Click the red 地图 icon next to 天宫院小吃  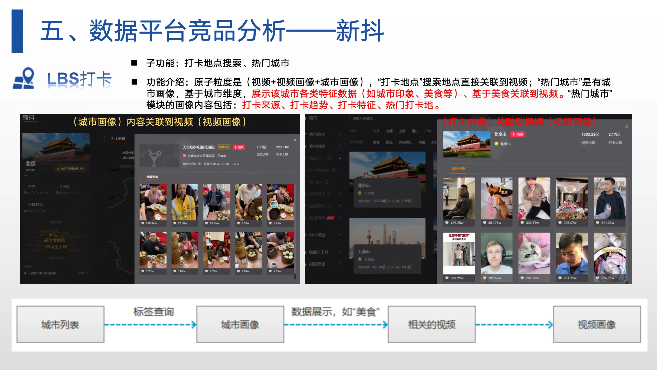click(239, 147)
